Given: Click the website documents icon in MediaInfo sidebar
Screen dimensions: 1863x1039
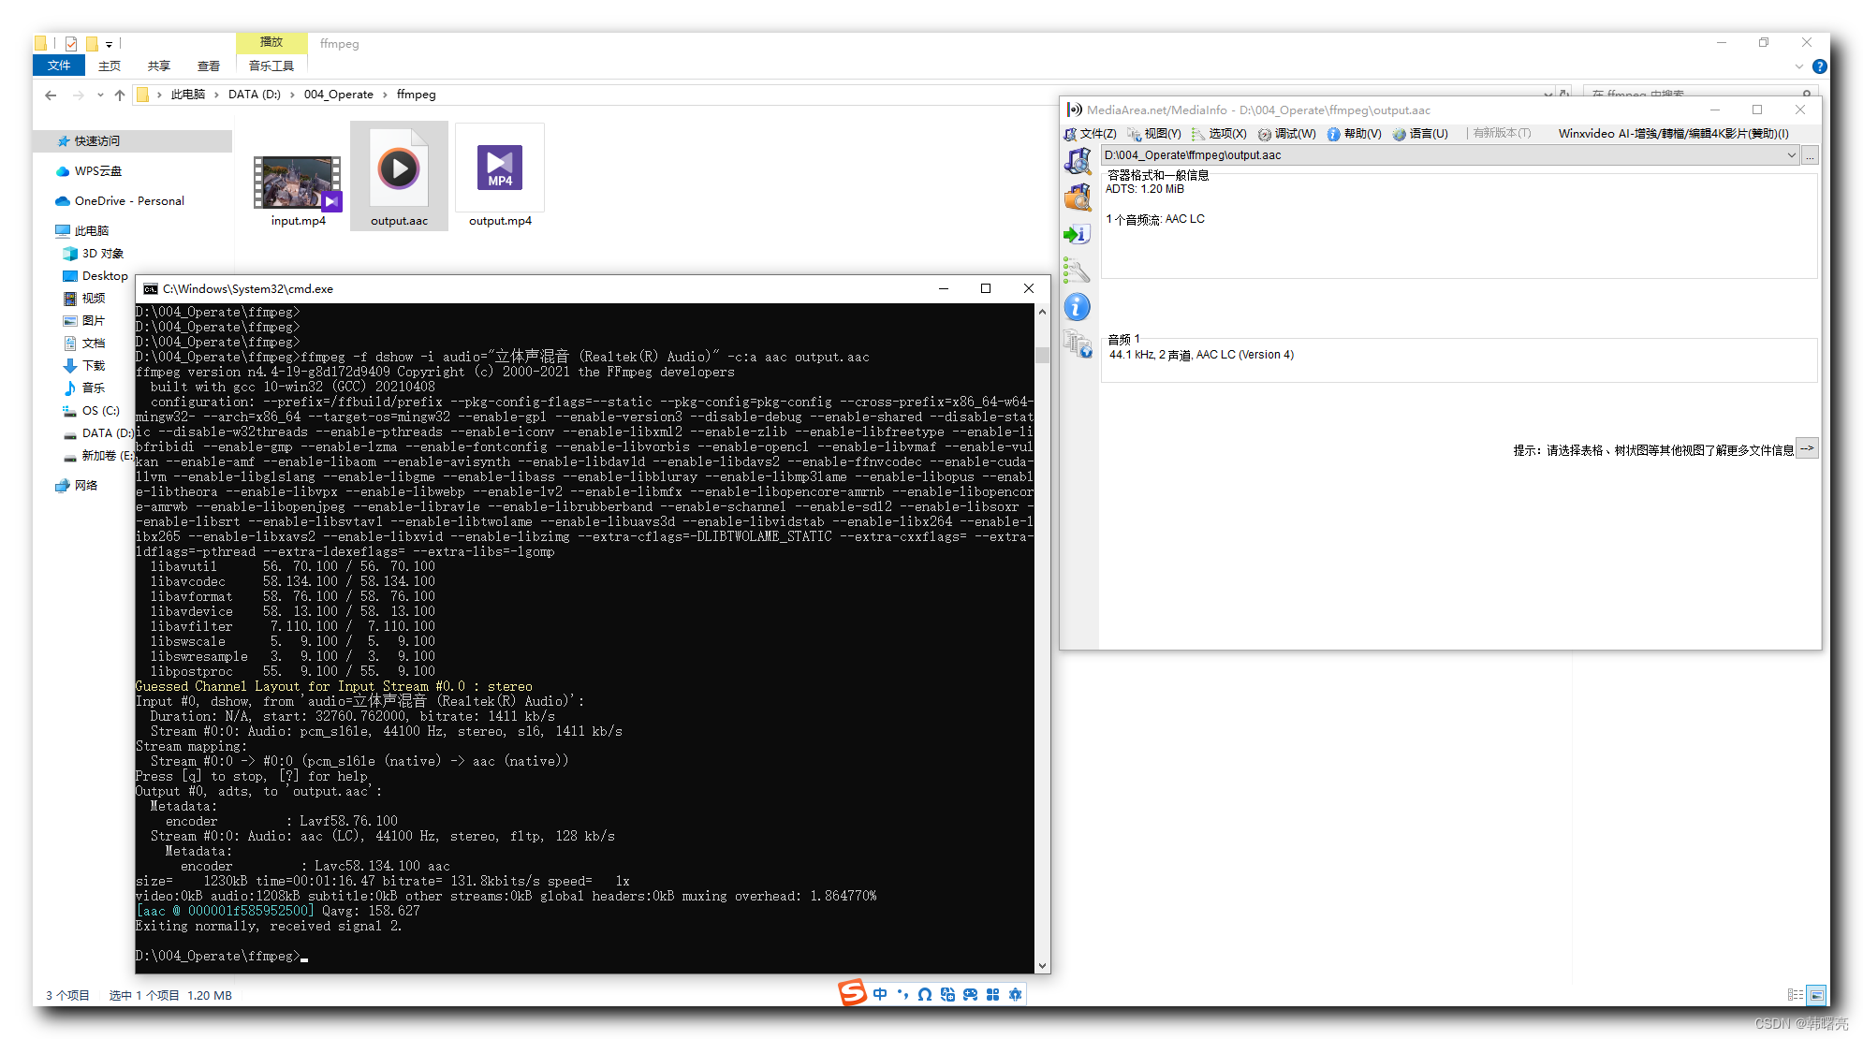Looking at the screenshot, I should click(x=1078, y=344).
